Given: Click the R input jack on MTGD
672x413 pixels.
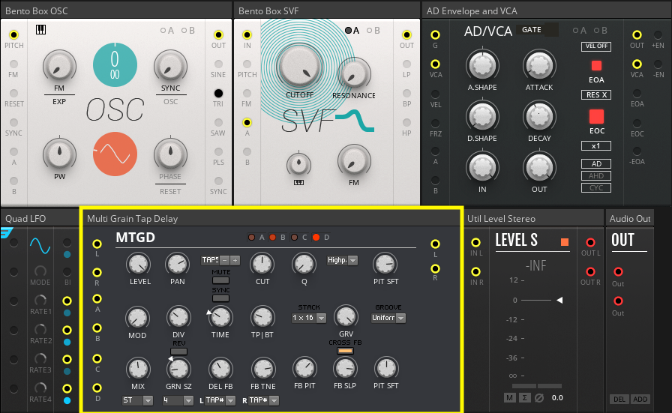Looking at the screenshot, I should click(97, 273).
